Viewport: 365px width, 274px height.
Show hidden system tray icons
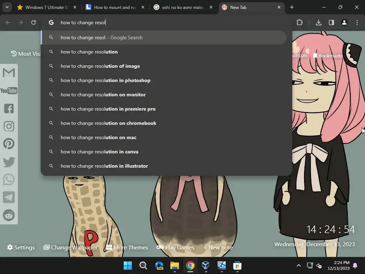(x=299, y=265)
